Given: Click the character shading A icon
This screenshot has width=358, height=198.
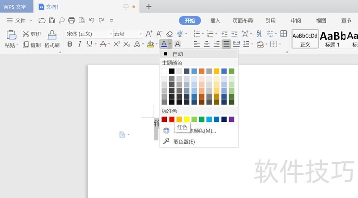Looking at the screenshot, I should pyautogui.click(x=177, y=43).
